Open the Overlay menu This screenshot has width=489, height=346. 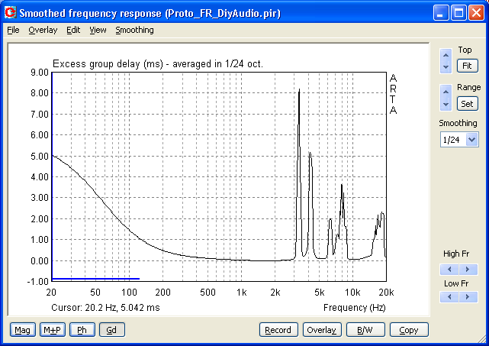tap(43, 30)
